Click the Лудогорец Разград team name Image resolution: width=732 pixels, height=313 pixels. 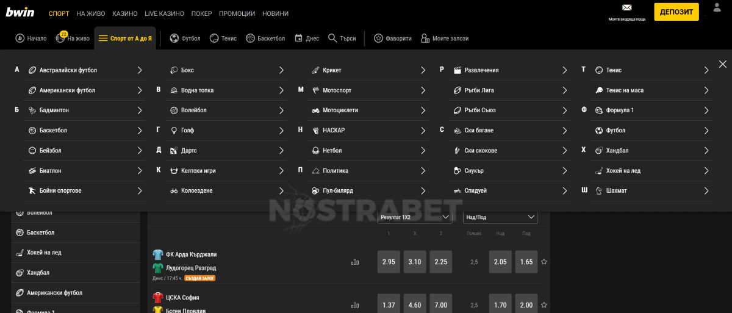click(x=191, y=268)
